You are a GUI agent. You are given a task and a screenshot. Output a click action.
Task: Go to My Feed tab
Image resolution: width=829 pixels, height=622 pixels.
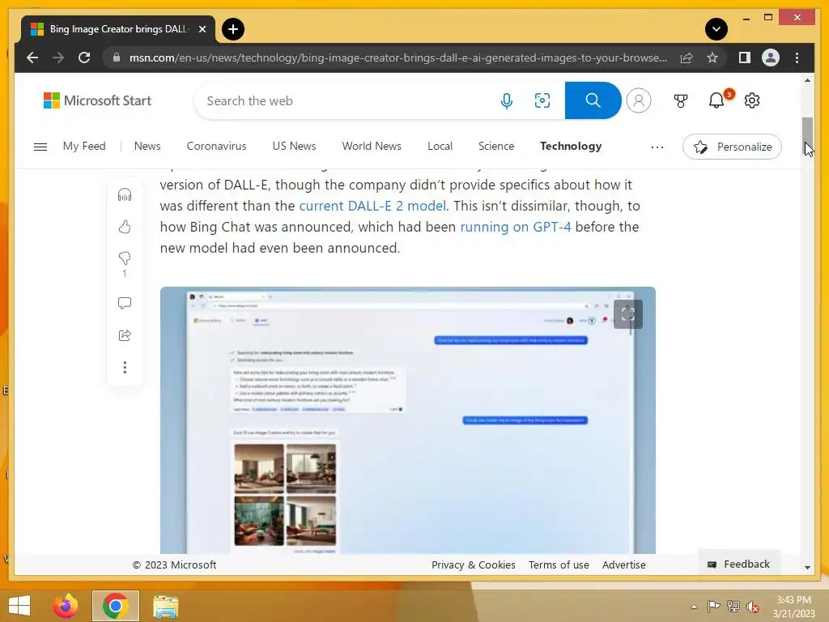pyautogui.click(x=84, y=146)
